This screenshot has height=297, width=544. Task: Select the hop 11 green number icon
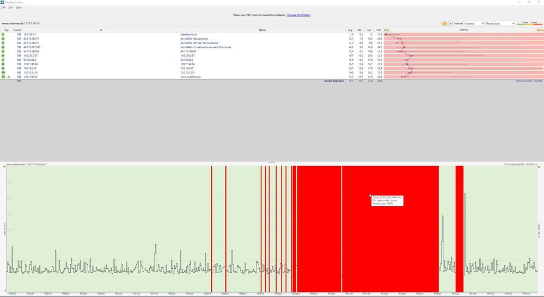pos(3,77)
